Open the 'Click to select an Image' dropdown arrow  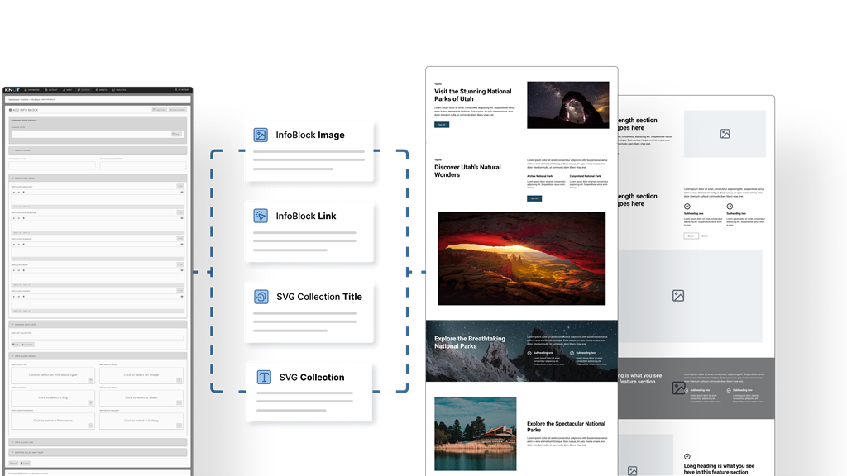click(x=179, y=380)
